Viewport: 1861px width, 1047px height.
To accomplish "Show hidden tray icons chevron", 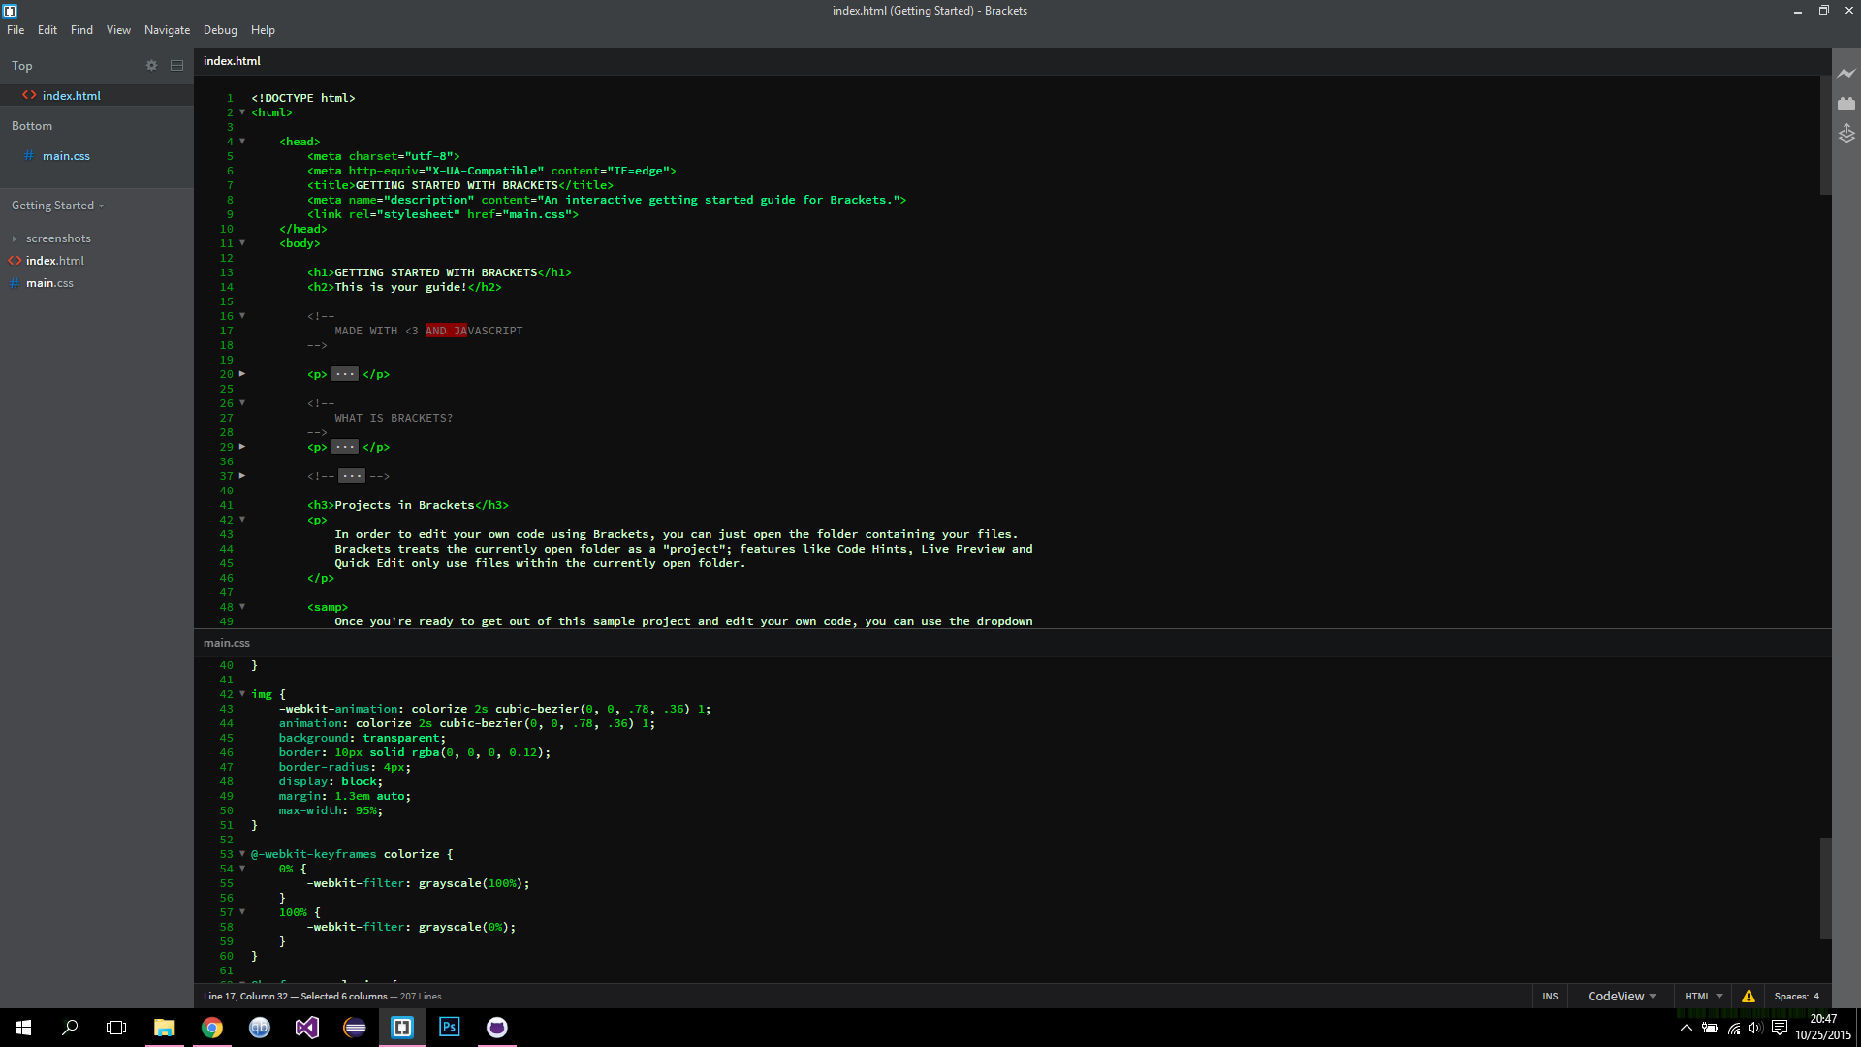I will click(1687, 1028).
